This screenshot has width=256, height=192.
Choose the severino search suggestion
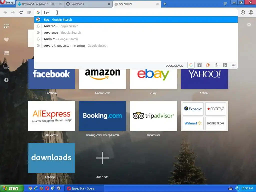(x=136, y=26)
